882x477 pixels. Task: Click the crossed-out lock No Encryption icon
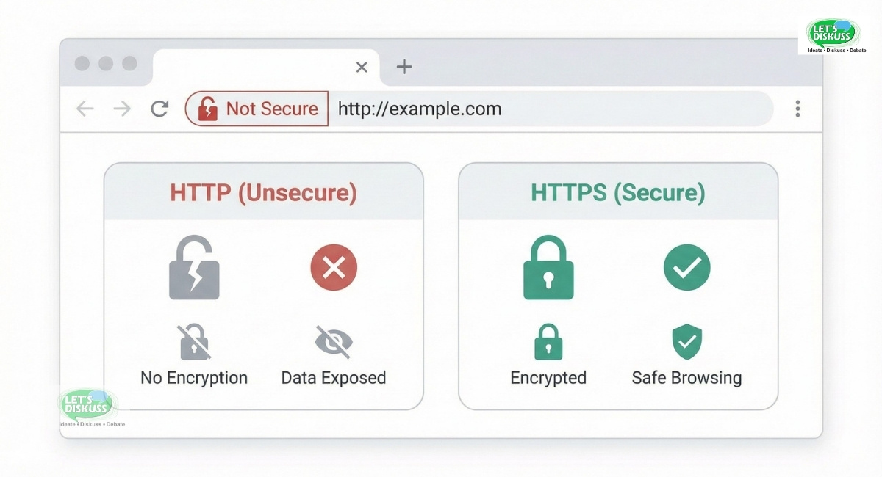(x=194, y=341)
